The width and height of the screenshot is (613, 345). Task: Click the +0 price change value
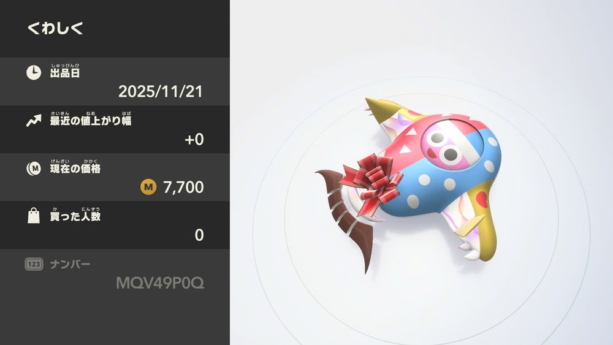click(194, 140)
